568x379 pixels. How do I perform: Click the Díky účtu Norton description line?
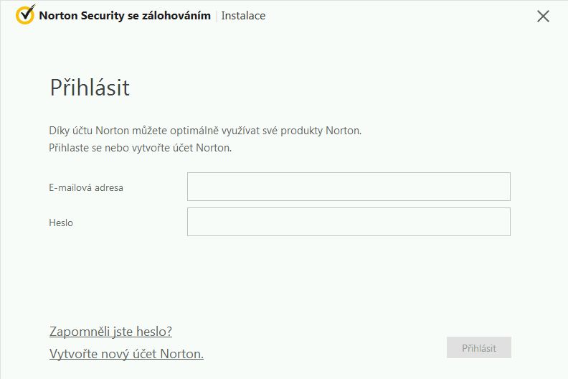[205, 131]
